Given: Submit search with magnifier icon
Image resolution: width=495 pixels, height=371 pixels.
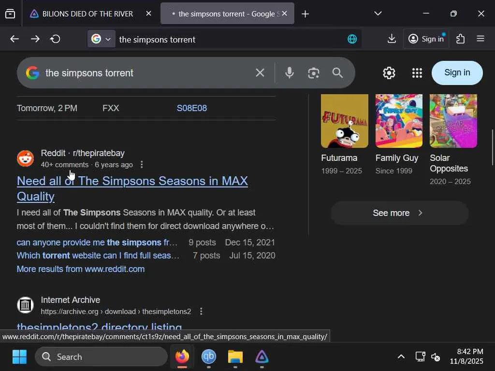Looking at the screenshot, I should 337,73.
